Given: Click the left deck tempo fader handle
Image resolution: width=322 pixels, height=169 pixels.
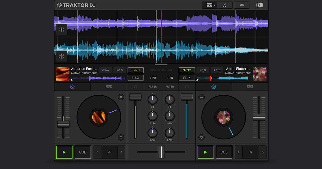Looking at the screenshot, I should coord(63,124).
